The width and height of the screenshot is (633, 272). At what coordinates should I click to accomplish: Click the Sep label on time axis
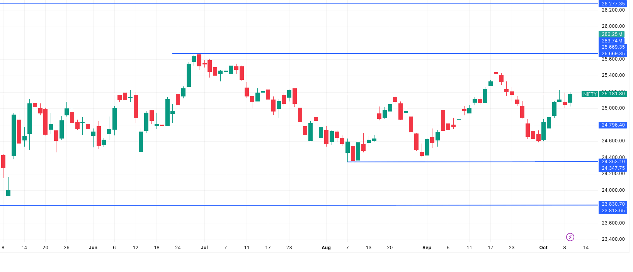click(427, 248)
